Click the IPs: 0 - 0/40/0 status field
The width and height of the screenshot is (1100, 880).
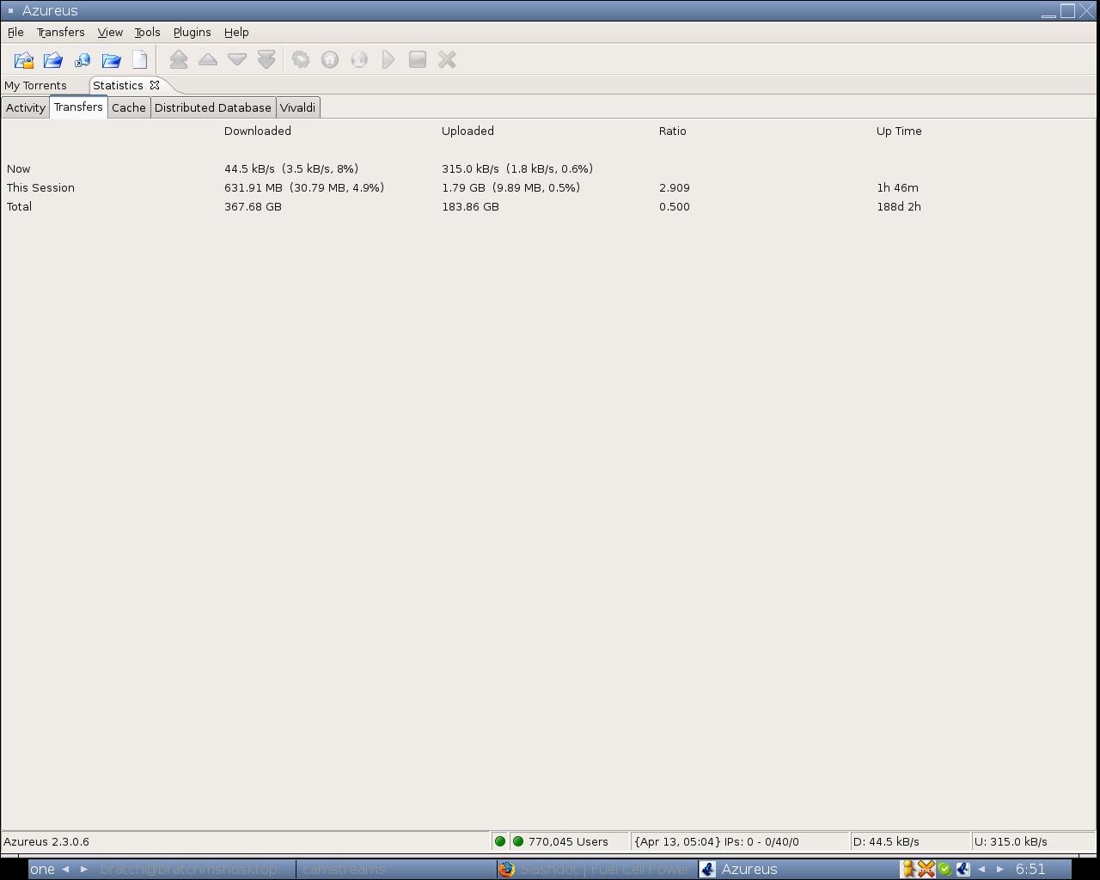pos(739,841)
